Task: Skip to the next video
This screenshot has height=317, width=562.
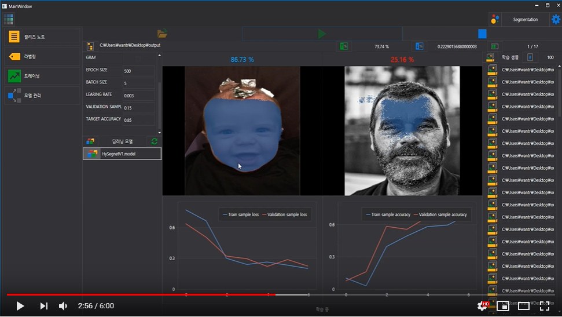Action: (x=44, y=306)
